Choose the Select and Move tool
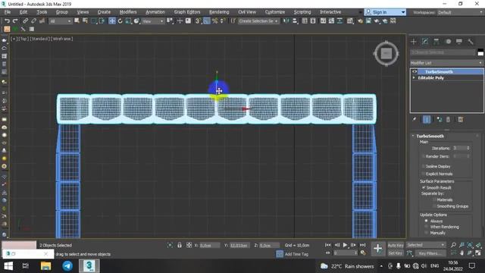Viewport: 485px width, 273px height. point(112,20)
